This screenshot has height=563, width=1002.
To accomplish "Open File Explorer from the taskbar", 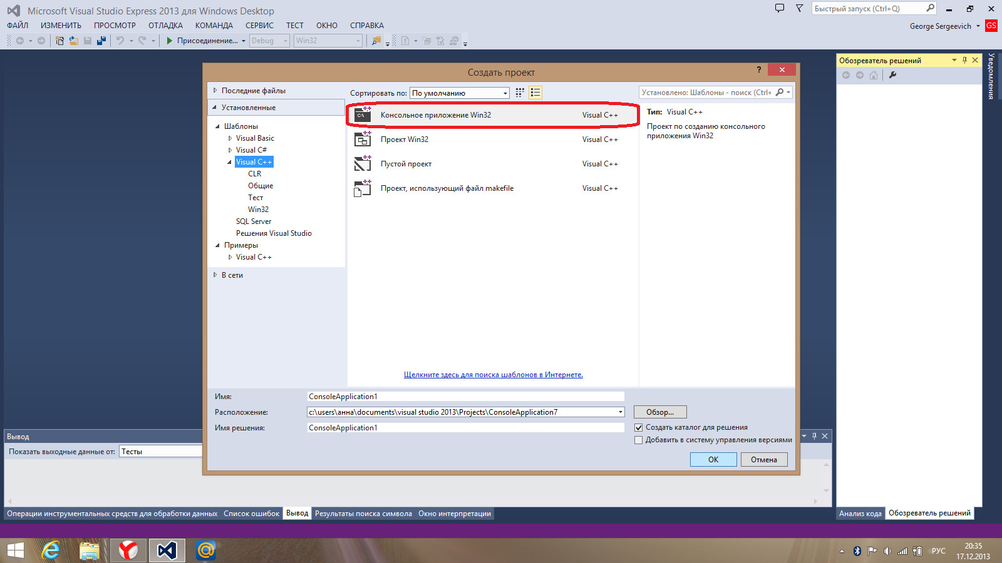I will point(90,550).
